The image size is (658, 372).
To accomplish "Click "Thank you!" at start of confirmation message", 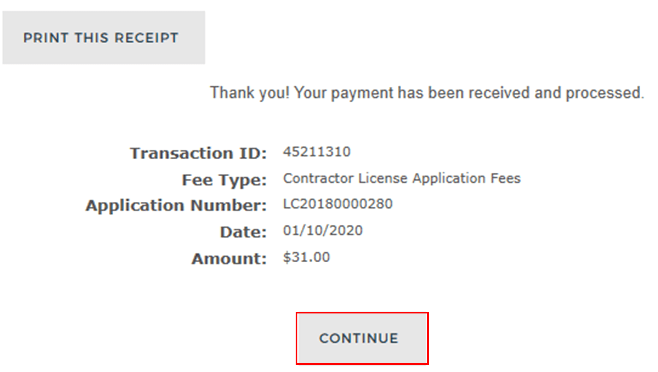I will click(x=250, y=93).
